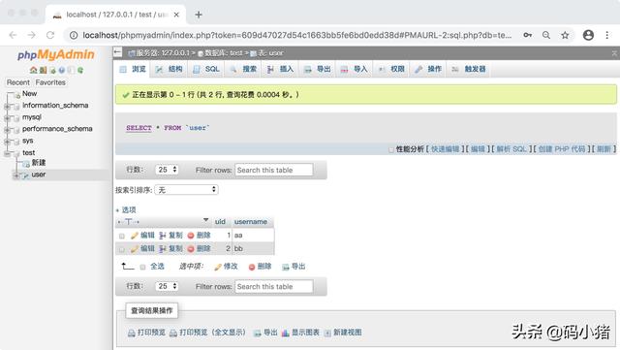Open the bottom 行数 rows dropdown showing 25
620x350 pixels.
point(167,286)
